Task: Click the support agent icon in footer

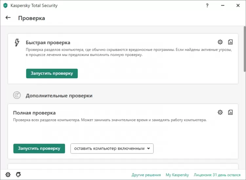Action: pos(18,175)
